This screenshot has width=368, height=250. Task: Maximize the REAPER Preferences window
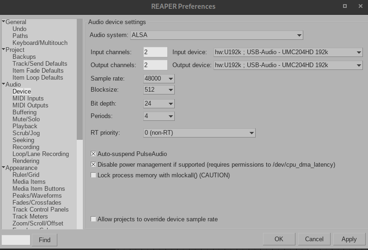click(x=345, y=6)
